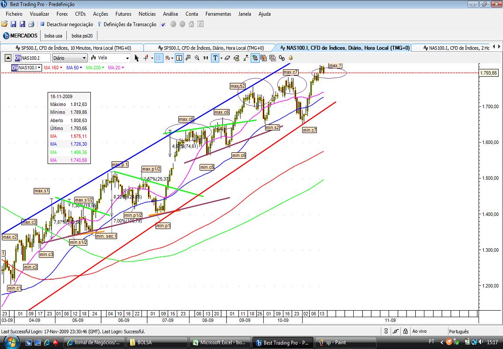
Task: Expand the Vela chart type dropdown
Action: [x=110, y=58]
